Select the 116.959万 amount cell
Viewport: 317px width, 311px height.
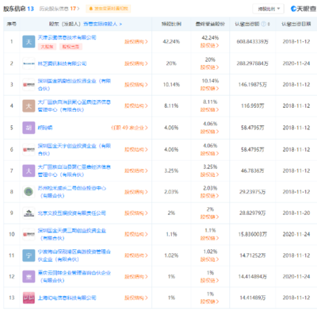[x=252, y=106]
